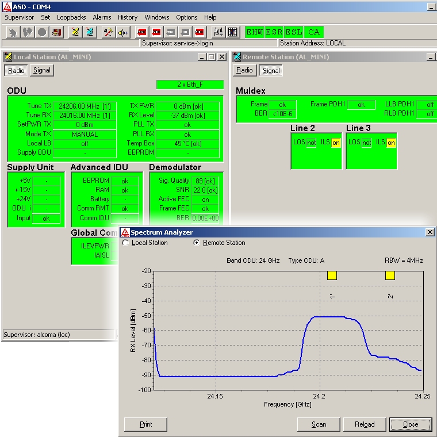Minimize the Local Station window

point(202,57)
